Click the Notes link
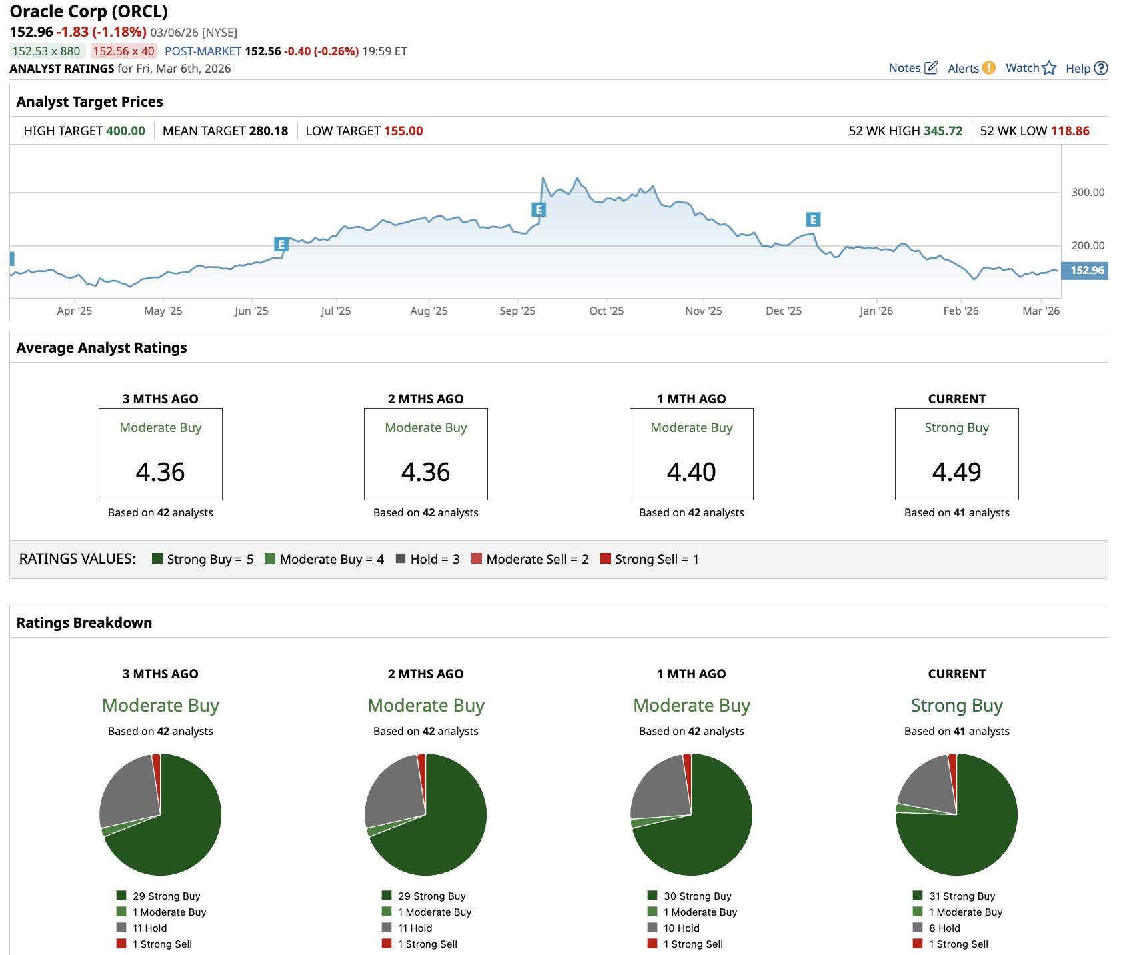Screen dimensions: 1123x955 coord(904,68)
